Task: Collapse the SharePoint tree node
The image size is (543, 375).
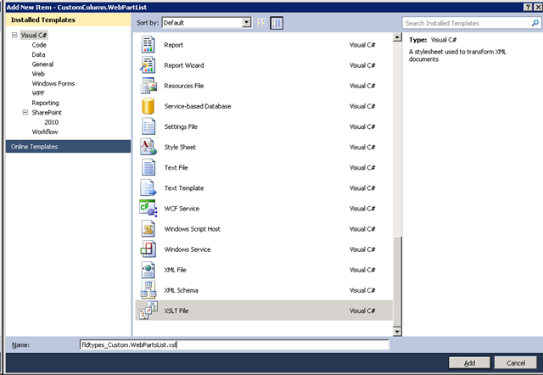Action: click(25, 112)
